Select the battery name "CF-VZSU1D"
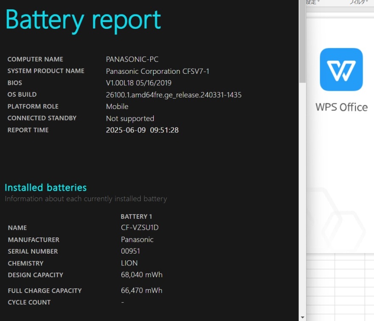 [140, 228]
